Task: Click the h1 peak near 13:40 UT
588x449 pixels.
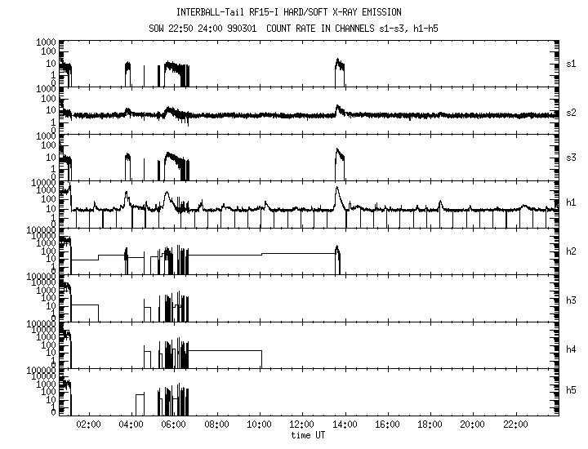Action: coord(337,189)
